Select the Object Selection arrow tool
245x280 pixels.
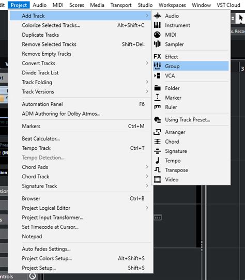(241, 18)
